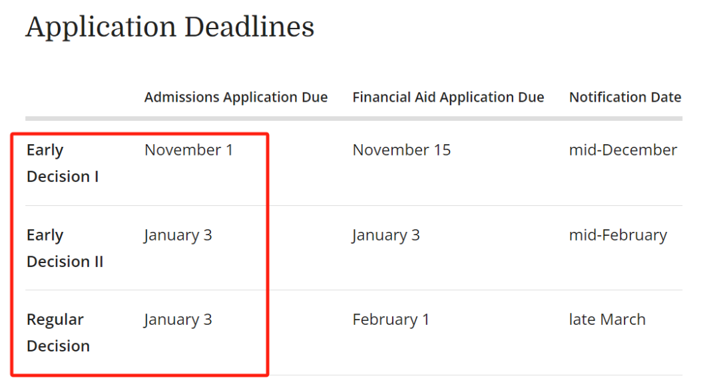Image resolution: width=719 pixels, height=380 pixels.
Task: Select the Admissions Application Due column header
Action: point(236,97)
